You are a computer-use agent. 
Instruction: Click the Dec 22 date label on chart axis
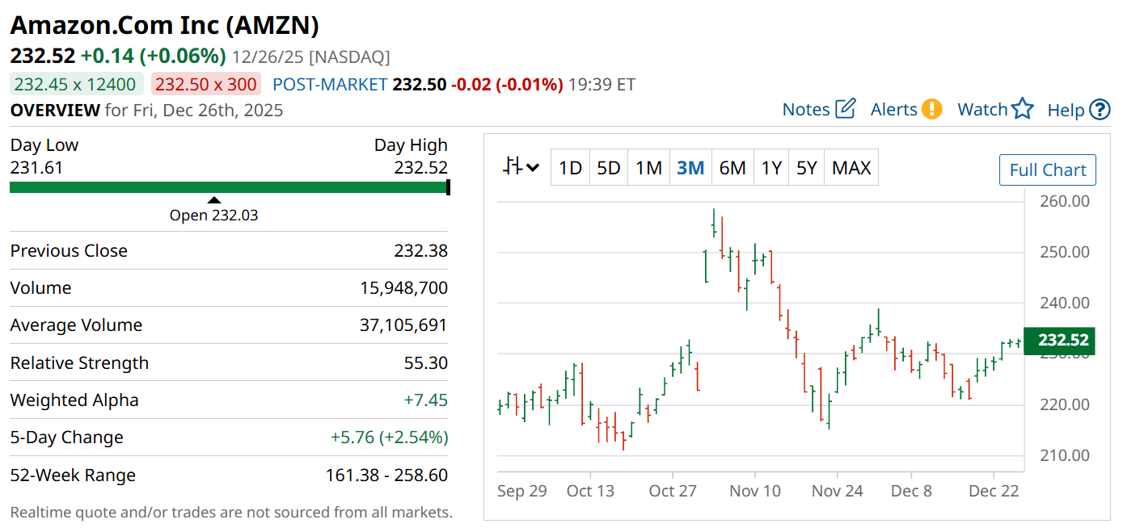pyautogui.click(x=993, y=491)
